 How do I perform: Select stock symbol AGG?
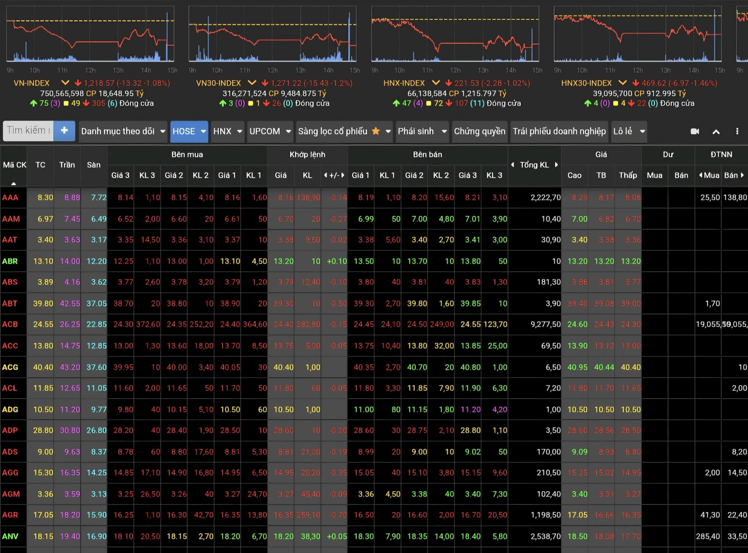coord(10,473)
